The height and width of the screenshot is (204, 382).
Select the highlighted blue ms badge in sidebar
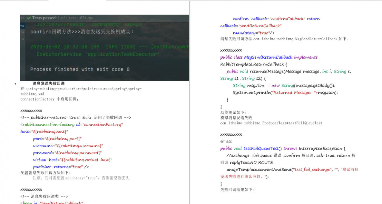[21, 26]
